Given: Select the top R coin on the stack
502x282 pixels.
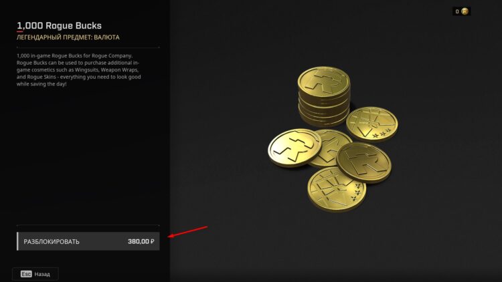Looking at the screenshot, I should [x=324, y=82].
